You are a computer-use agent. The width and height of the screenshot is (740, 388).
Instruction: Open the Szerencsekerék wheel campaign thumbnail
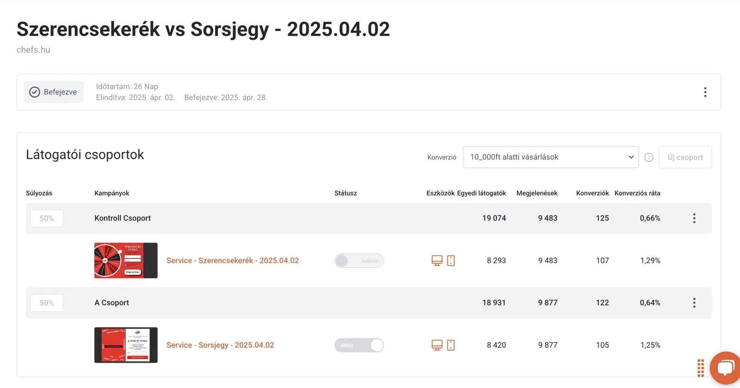tap(126, 261)
